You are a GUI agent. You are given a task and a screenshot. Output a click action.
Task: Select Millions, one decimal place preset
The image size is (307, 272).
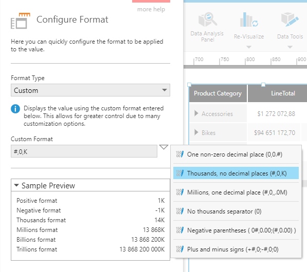pyautogui.click(x=236, y=192)
